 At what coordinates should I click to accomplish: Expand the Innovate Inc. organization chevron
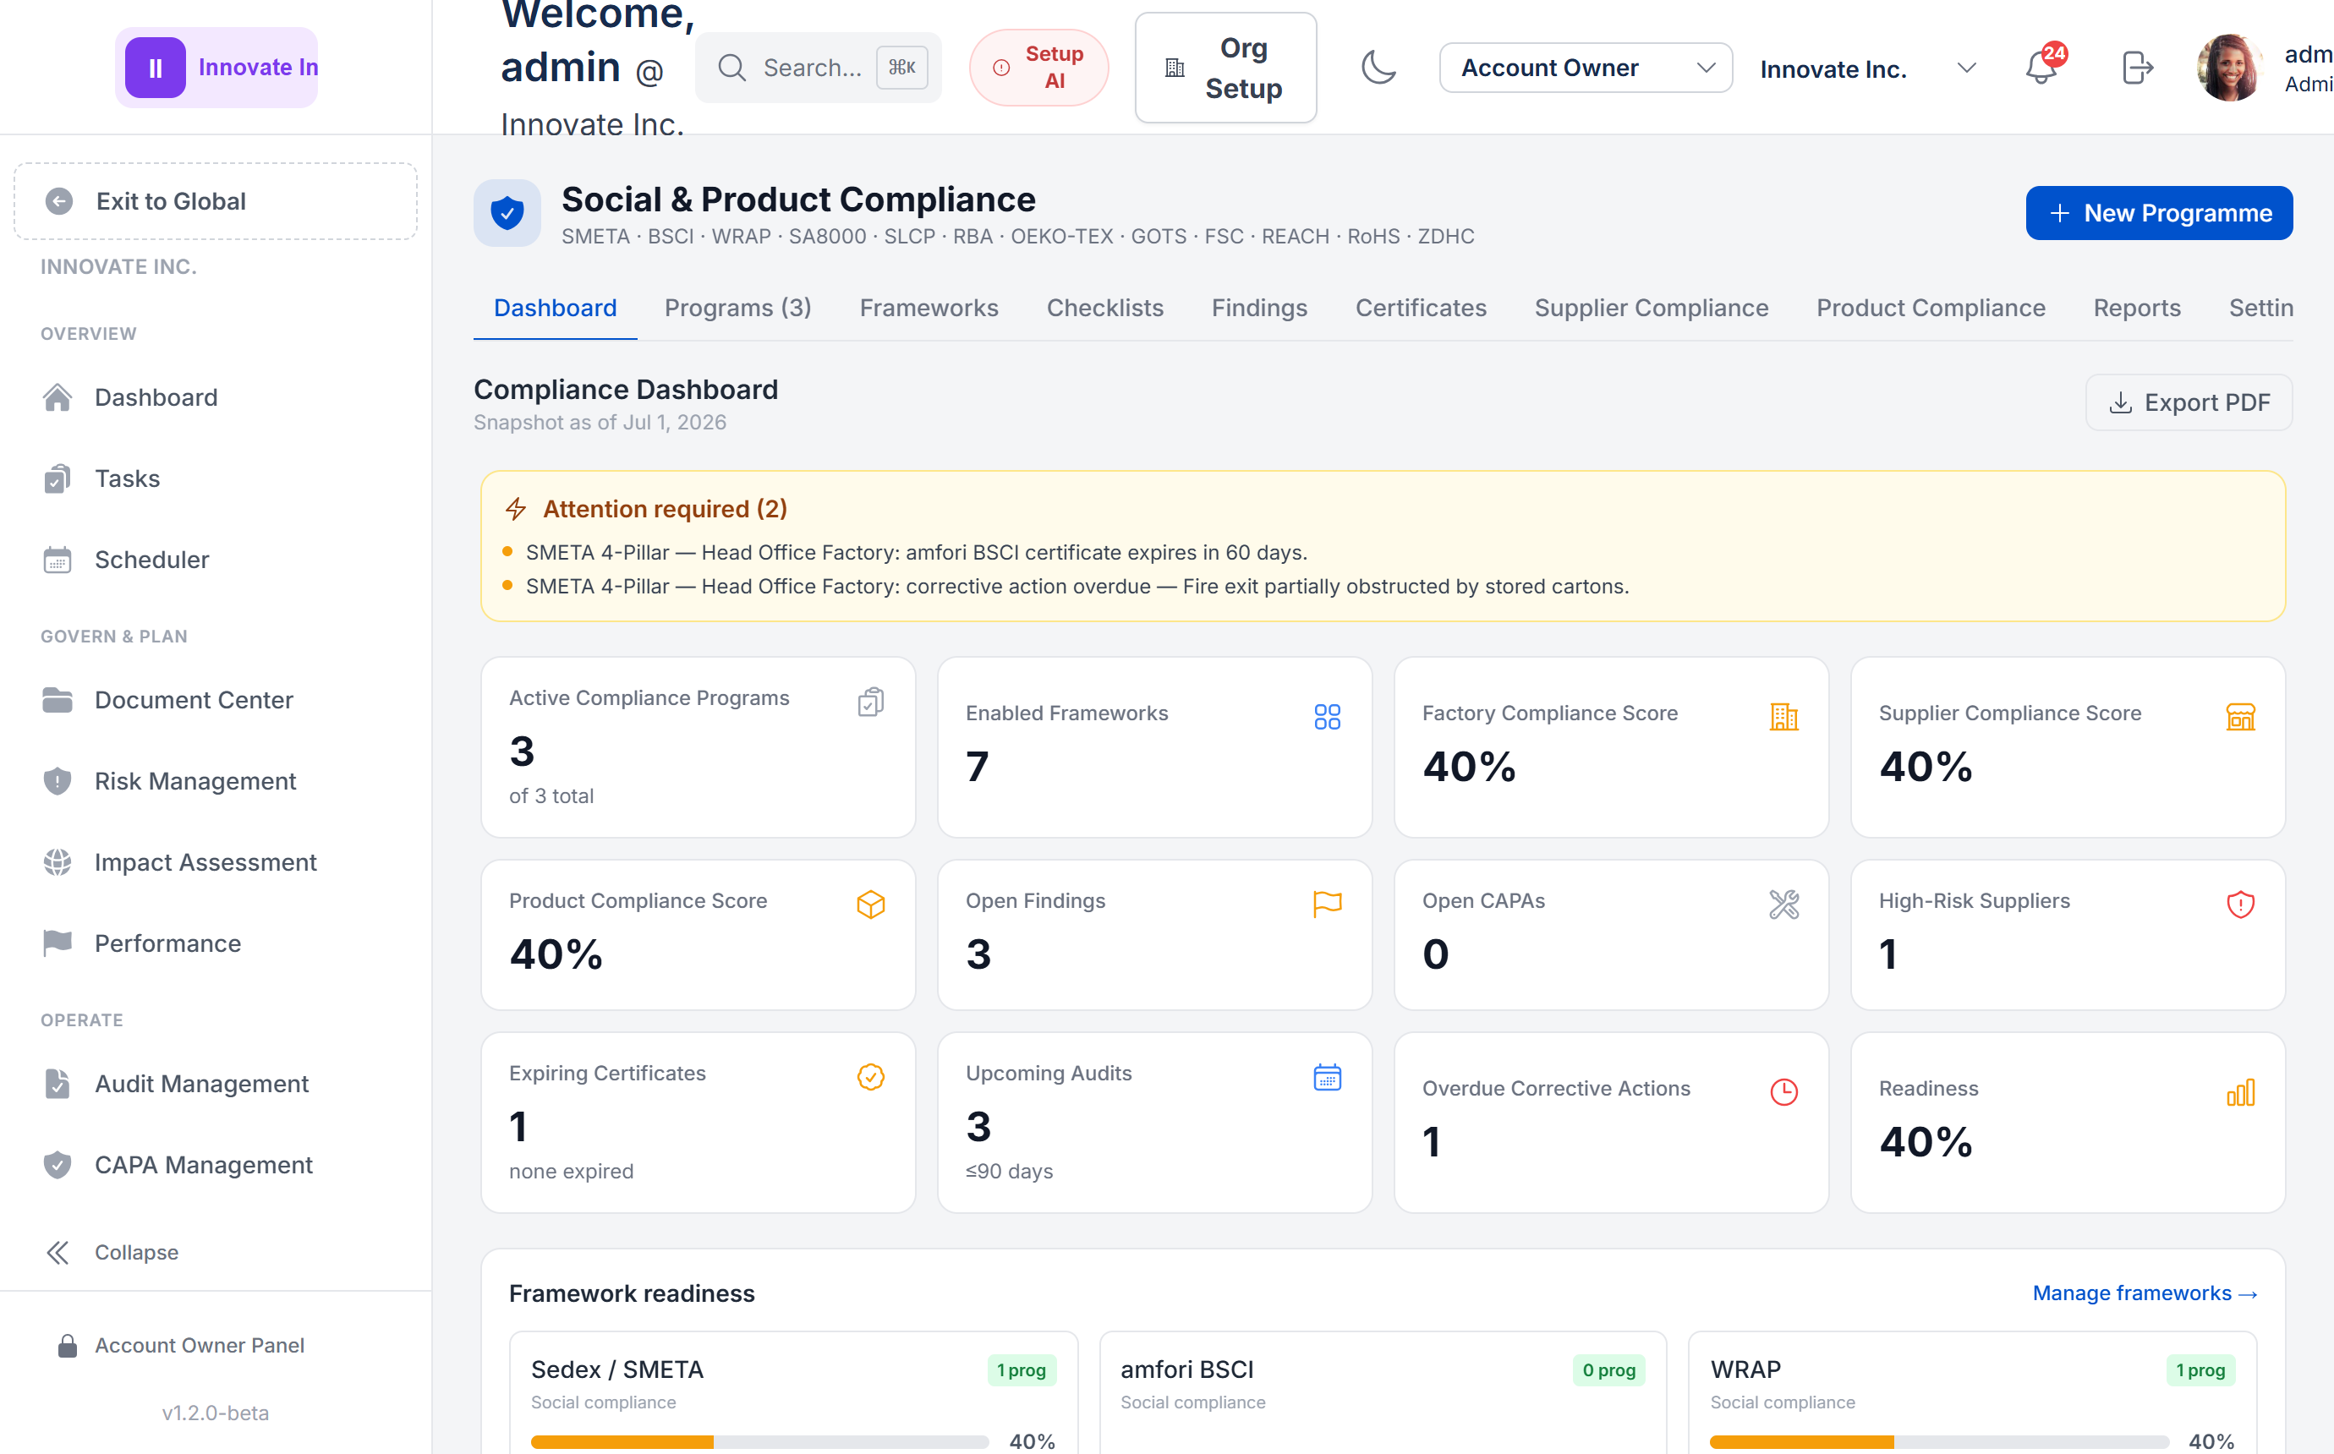pyautogui.click(x=1967, y=68)
